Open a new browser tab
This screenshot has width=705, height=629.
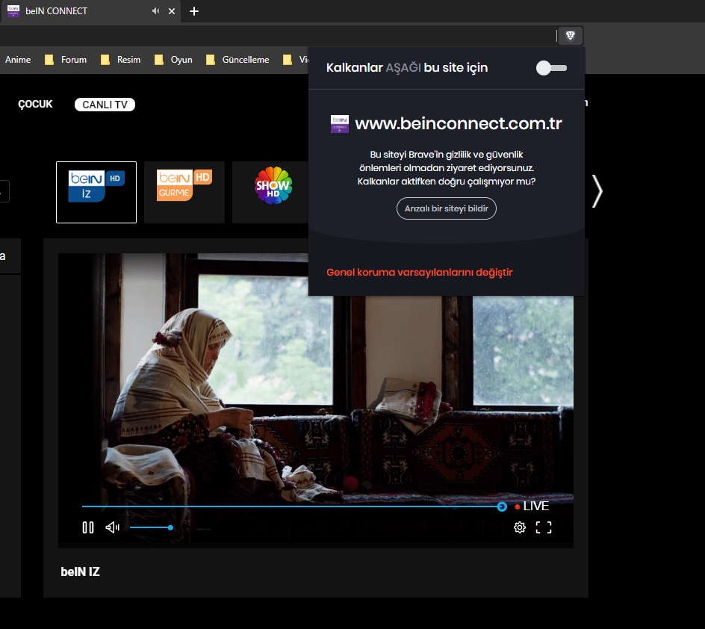(193, 11)
